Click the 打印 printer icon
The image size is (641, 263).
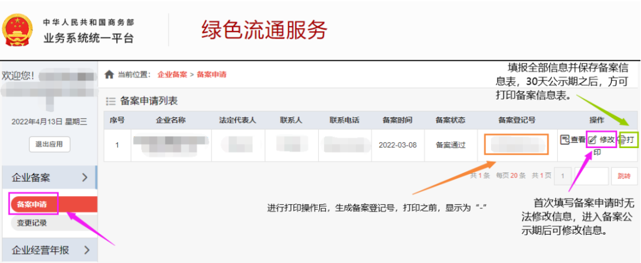(623, 140)
